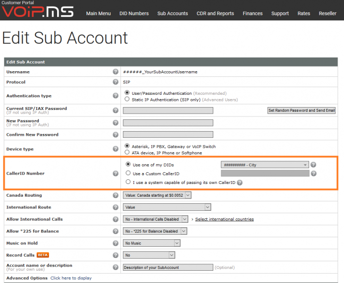Open help icon for Device type
The width and height of the screenshot is (344, 283).
pos(116,149)
